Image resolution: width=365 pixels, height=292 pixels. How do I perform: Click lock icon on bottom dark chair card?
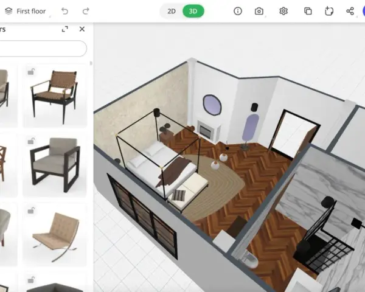pos(31,280)
